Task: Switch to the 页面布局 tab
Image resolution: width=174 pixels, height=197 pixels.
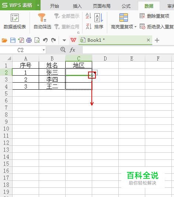Action: click(102, 6)
